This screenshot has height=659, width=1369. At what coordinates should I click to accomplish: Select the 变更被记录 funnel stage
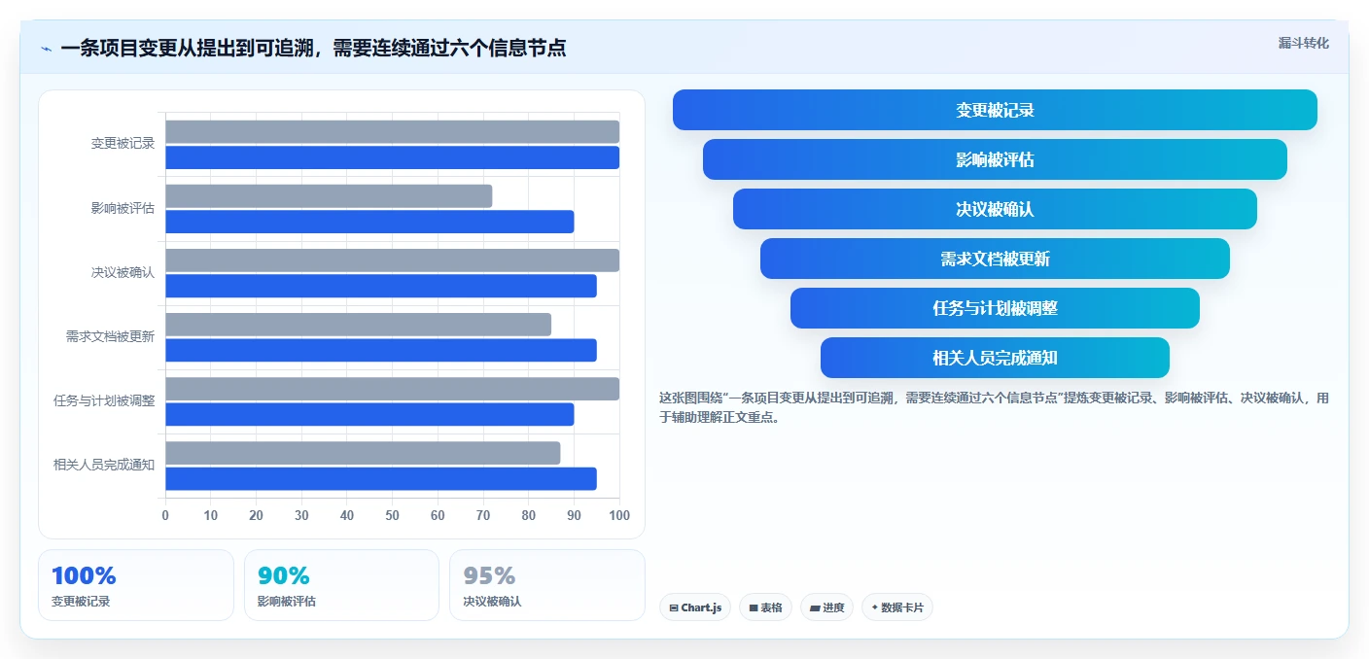[x=995, y=110]
